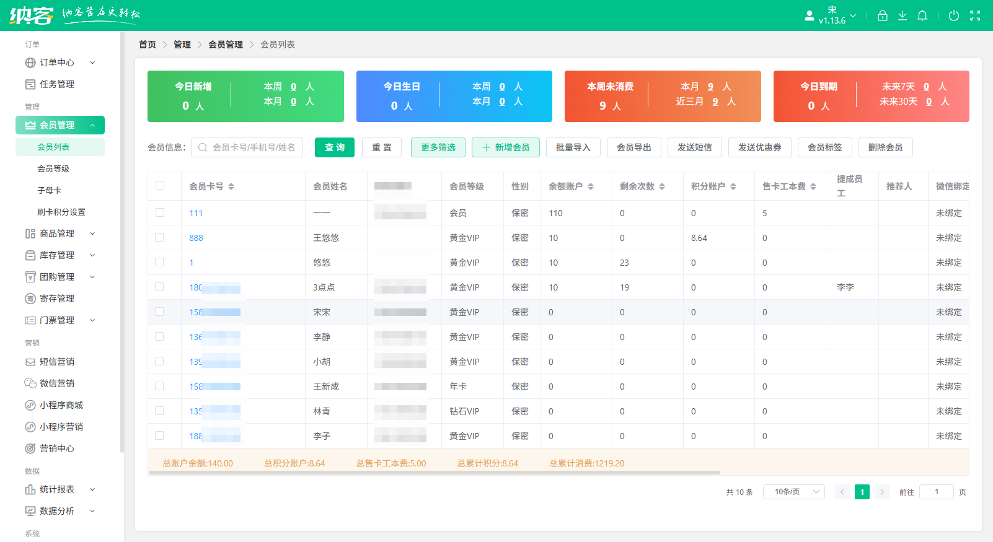Image resolution: width=993 pixels, height=542 pixels.
Task: Click the power logout icon
Action: tap(954, 15)
